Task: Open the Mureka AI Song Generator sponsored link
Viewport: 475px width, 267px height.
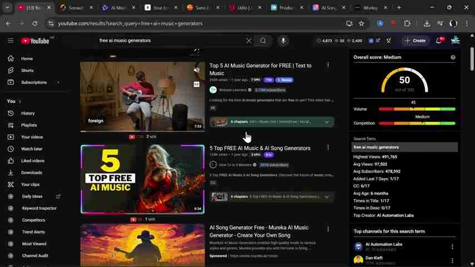Action: coord(259,231)
